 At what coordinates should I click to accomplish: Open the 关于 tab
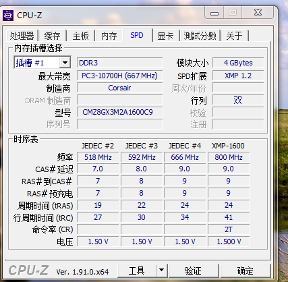234,36
